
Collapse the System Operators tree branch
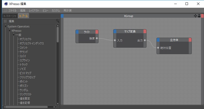click(5, 26)
